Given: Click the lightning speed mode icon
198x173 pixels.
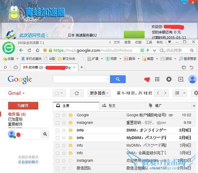Looking at the screenshot, I should (148, 50).
